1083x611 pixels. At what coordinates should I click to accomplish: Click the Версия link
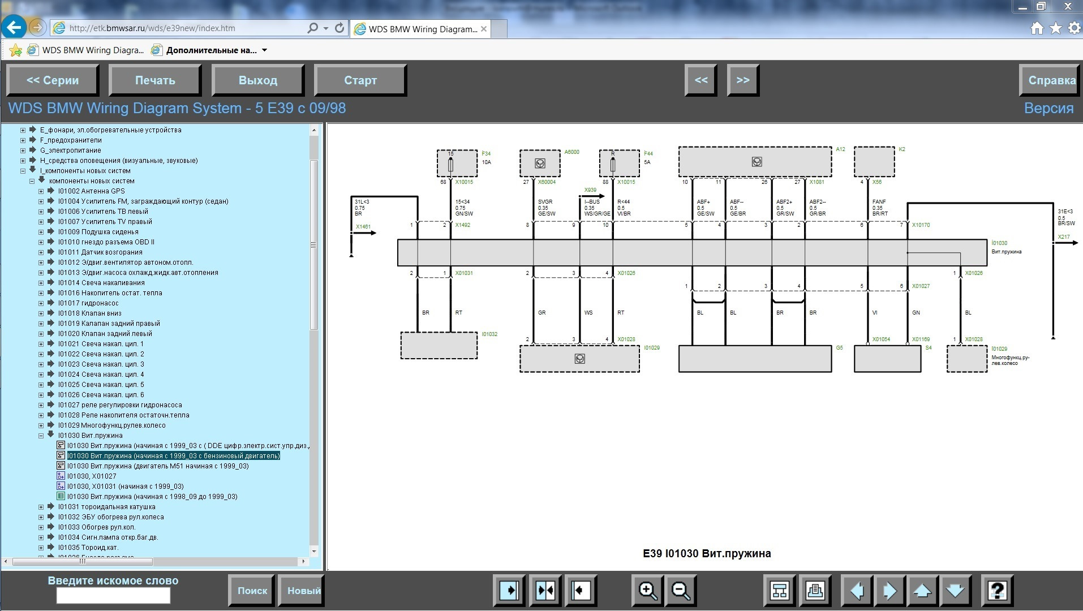point(1048,108)
